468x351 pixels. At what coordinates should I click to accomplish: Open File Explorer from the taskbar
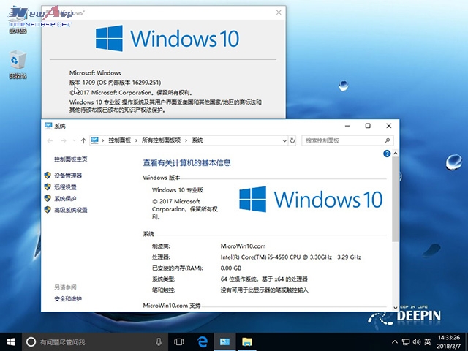(x=248, y=341)
